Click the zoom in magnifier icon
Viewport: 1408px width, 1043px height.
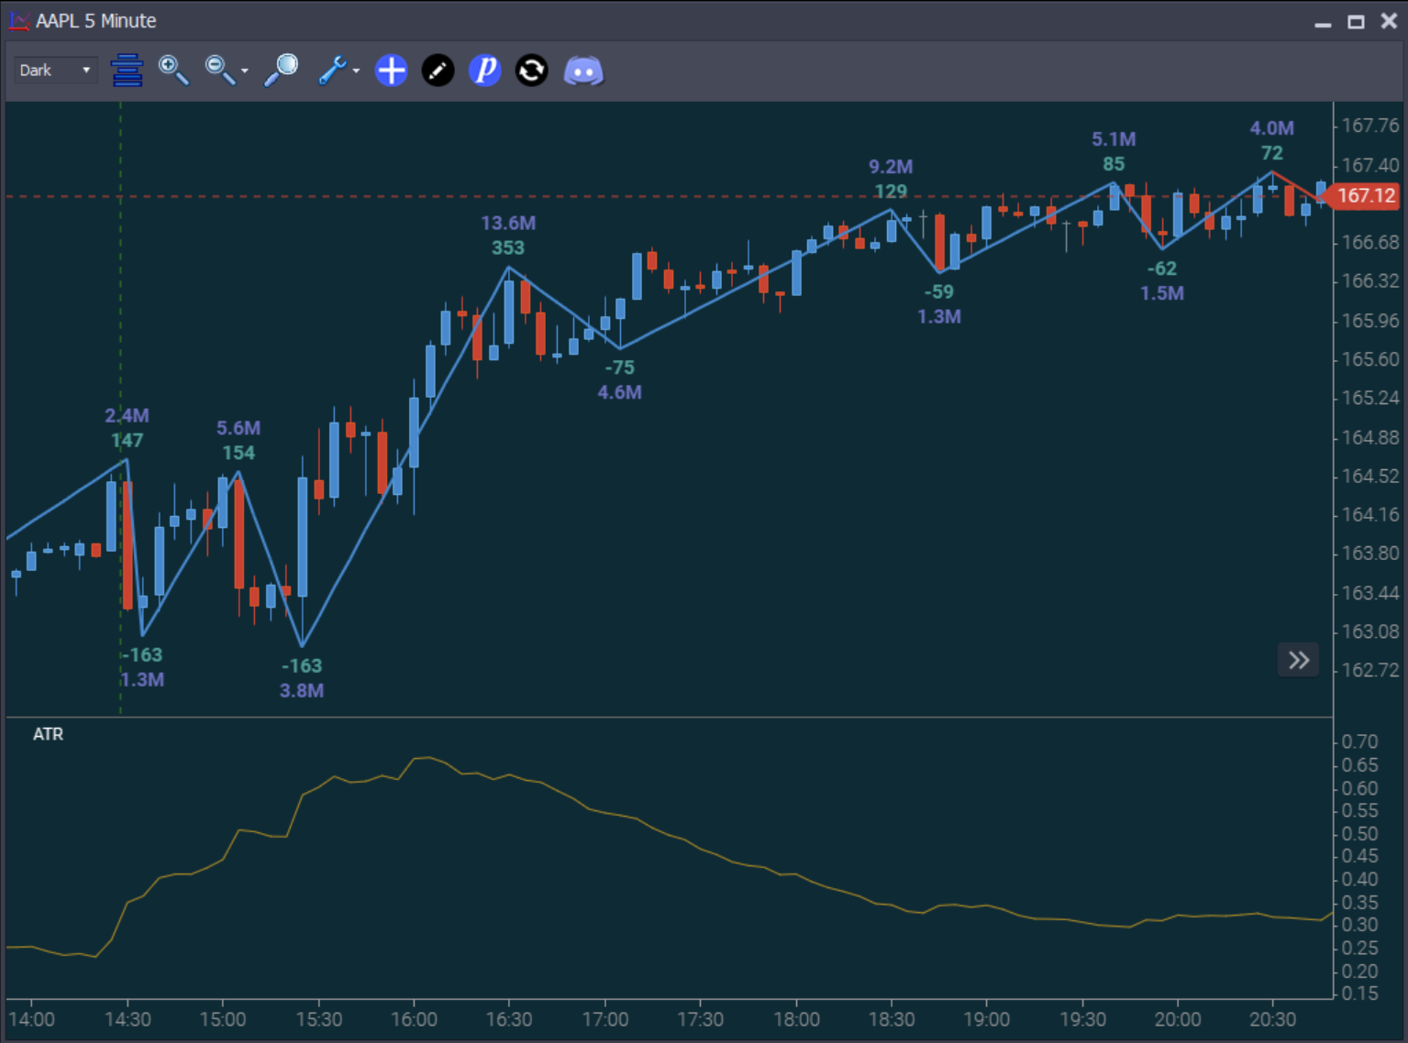[173, 71]
